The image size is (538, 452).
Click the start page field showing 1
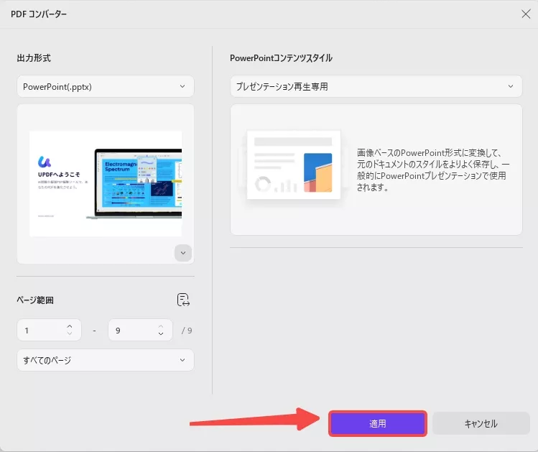49,330
